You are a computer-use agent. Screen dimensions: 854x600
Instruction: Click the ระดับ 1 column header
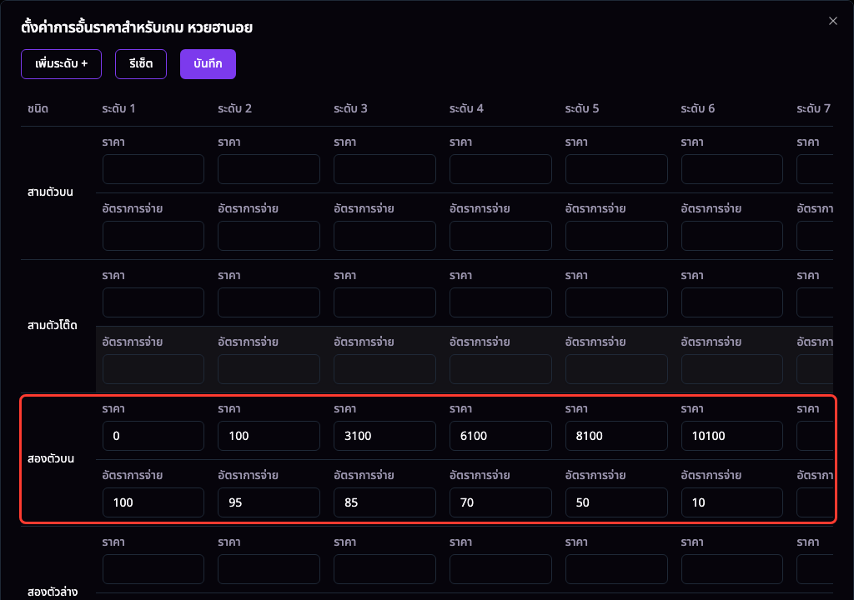click(x=118, y=108)
